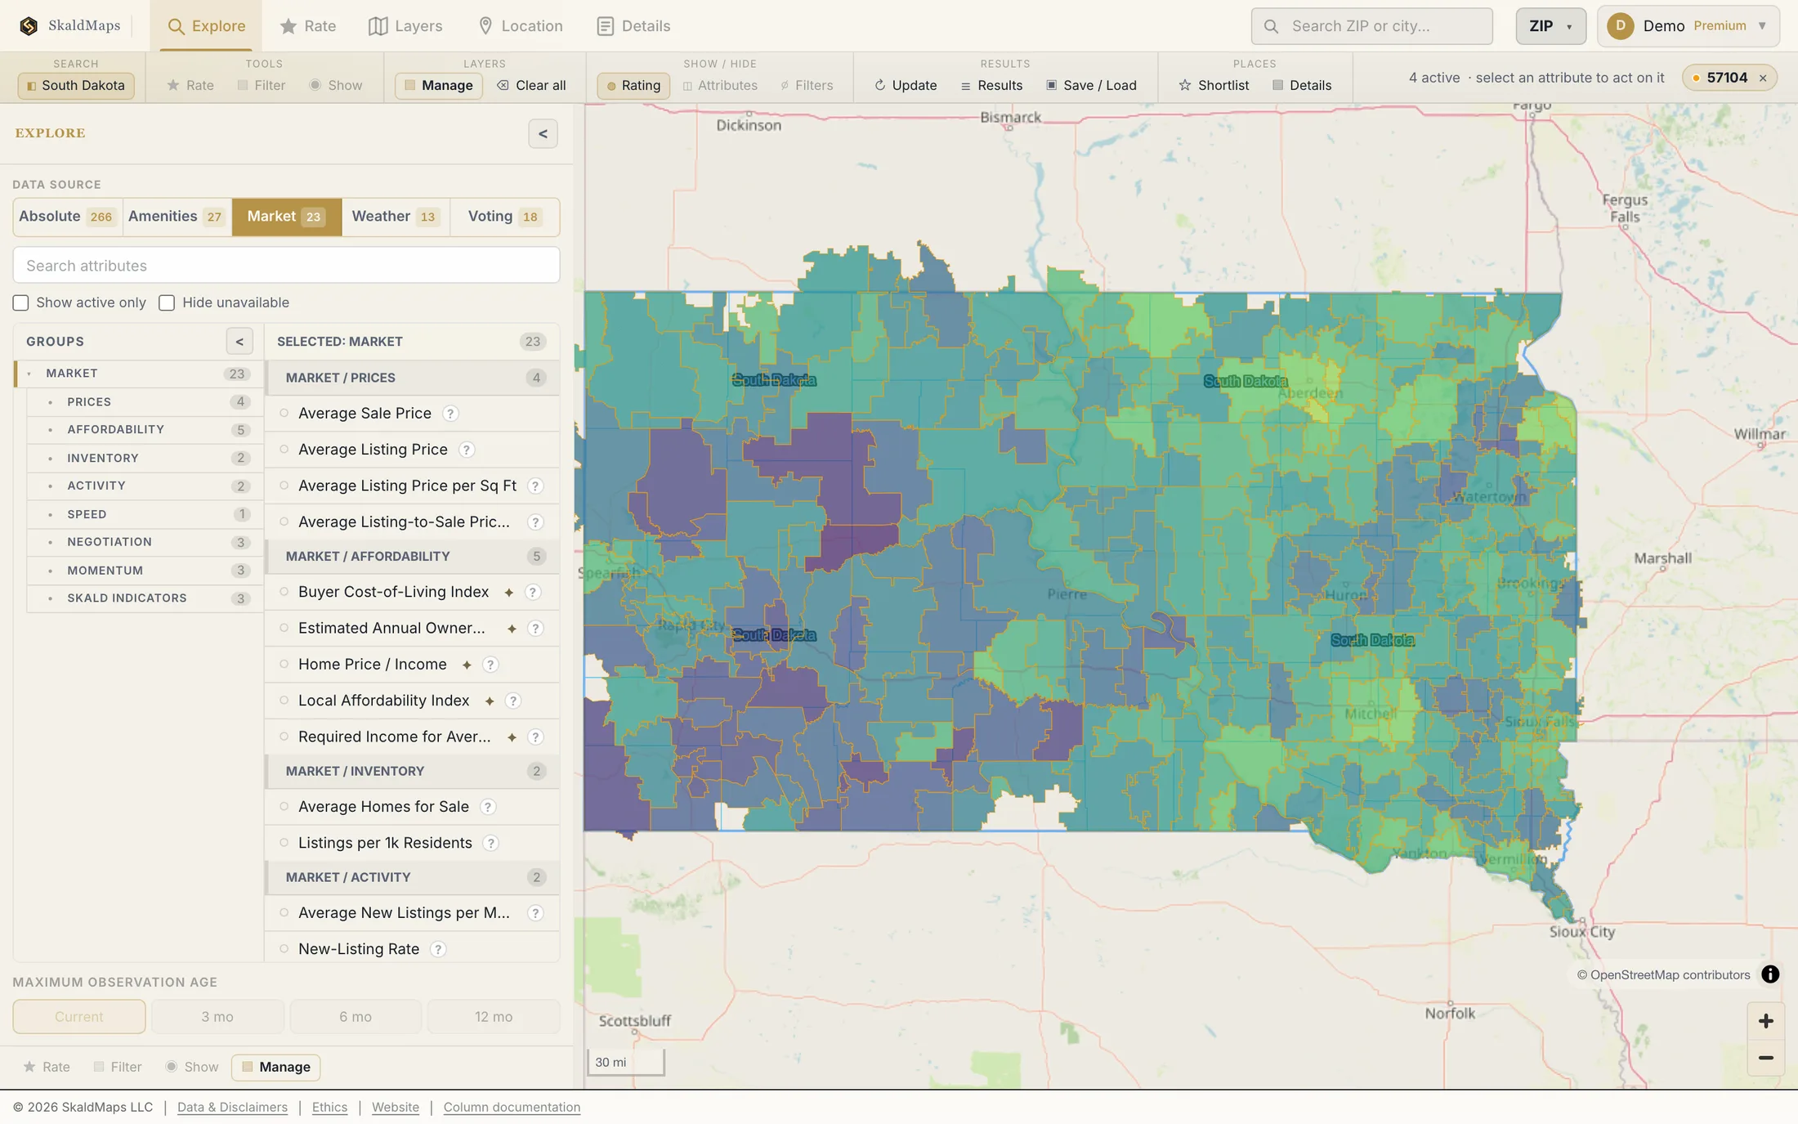Open help for Average Listing Price
The height and width of the screenshot is (1124, 1798).
466,450
